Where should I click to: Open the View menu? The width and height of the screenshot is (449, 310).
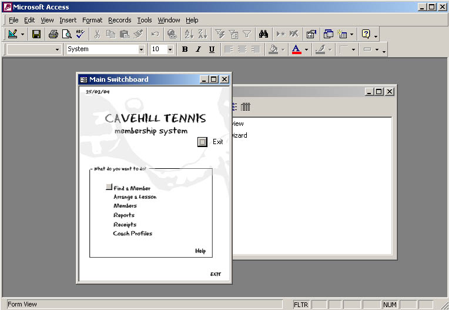click(47, 20)
